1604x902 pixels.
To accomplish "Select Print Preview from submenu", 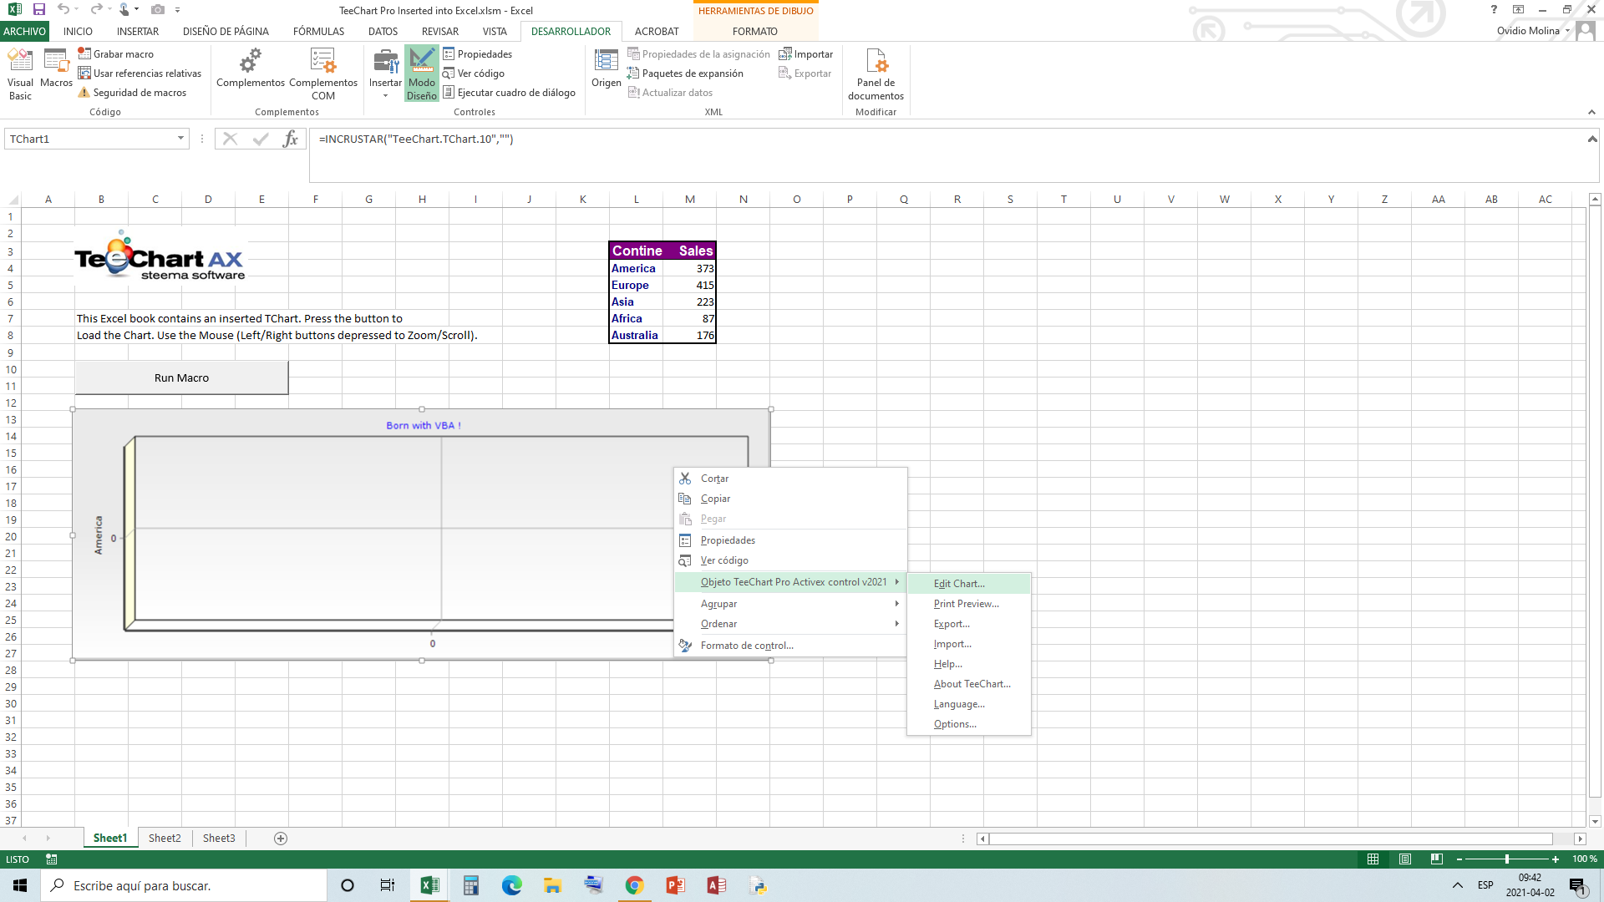I will pyautogui.click(x=966, y=602).
